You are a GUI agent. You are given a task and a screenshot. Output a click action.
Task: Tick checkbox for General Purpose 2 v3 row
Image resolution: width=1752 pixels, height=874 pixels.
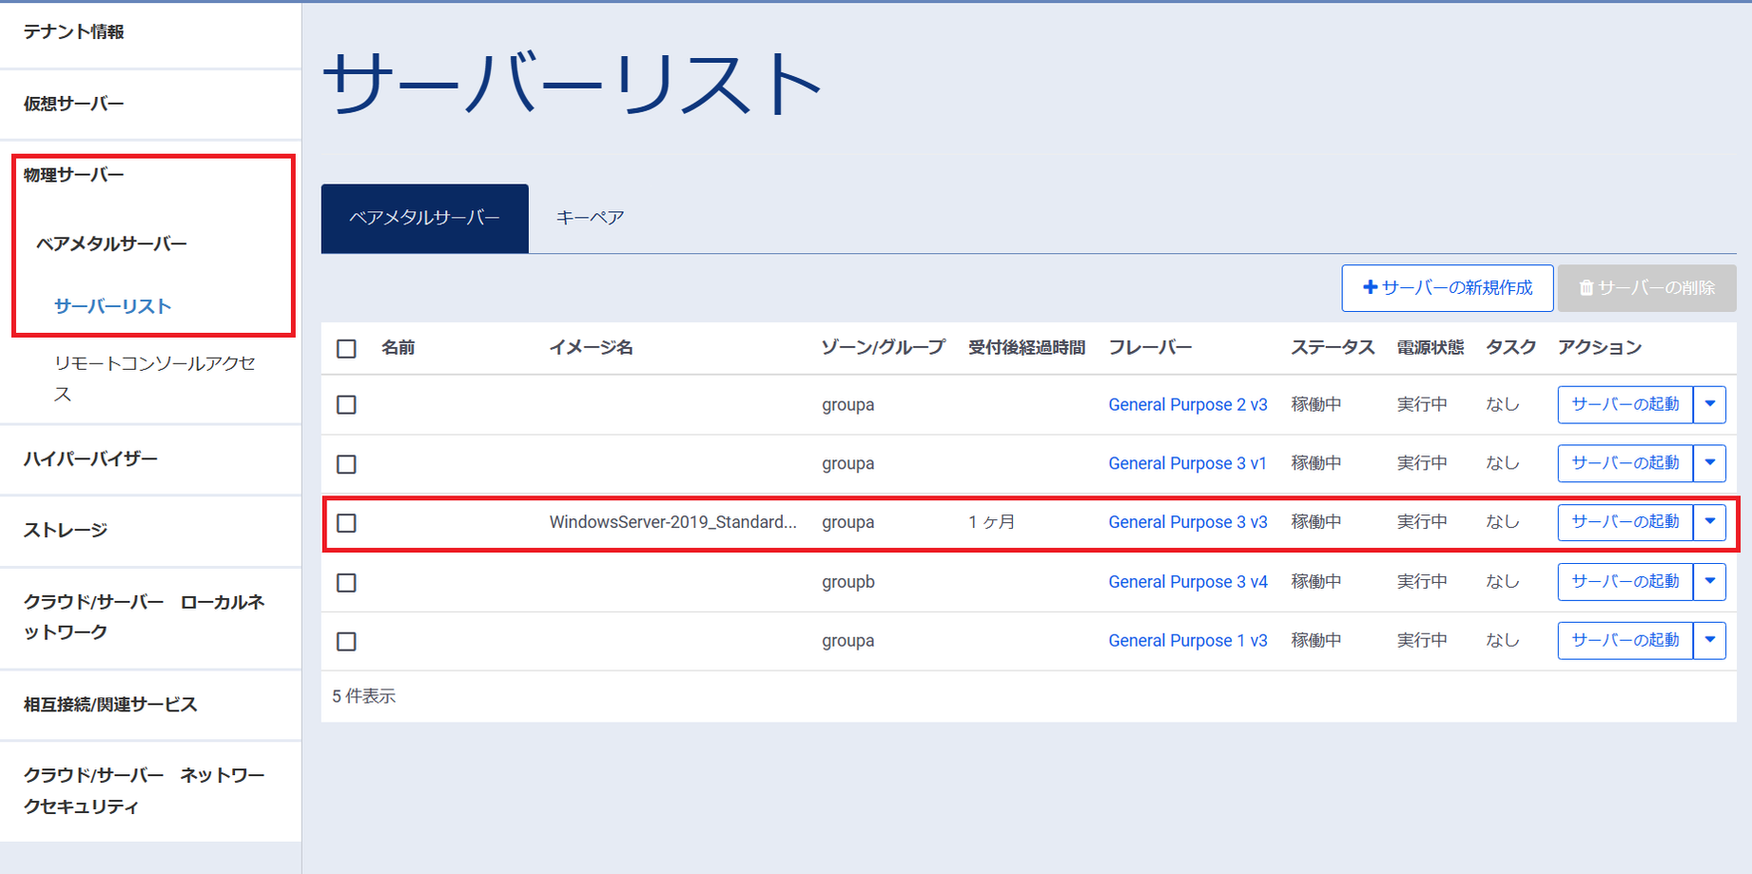pyautogui.click(x=346, y=405)
